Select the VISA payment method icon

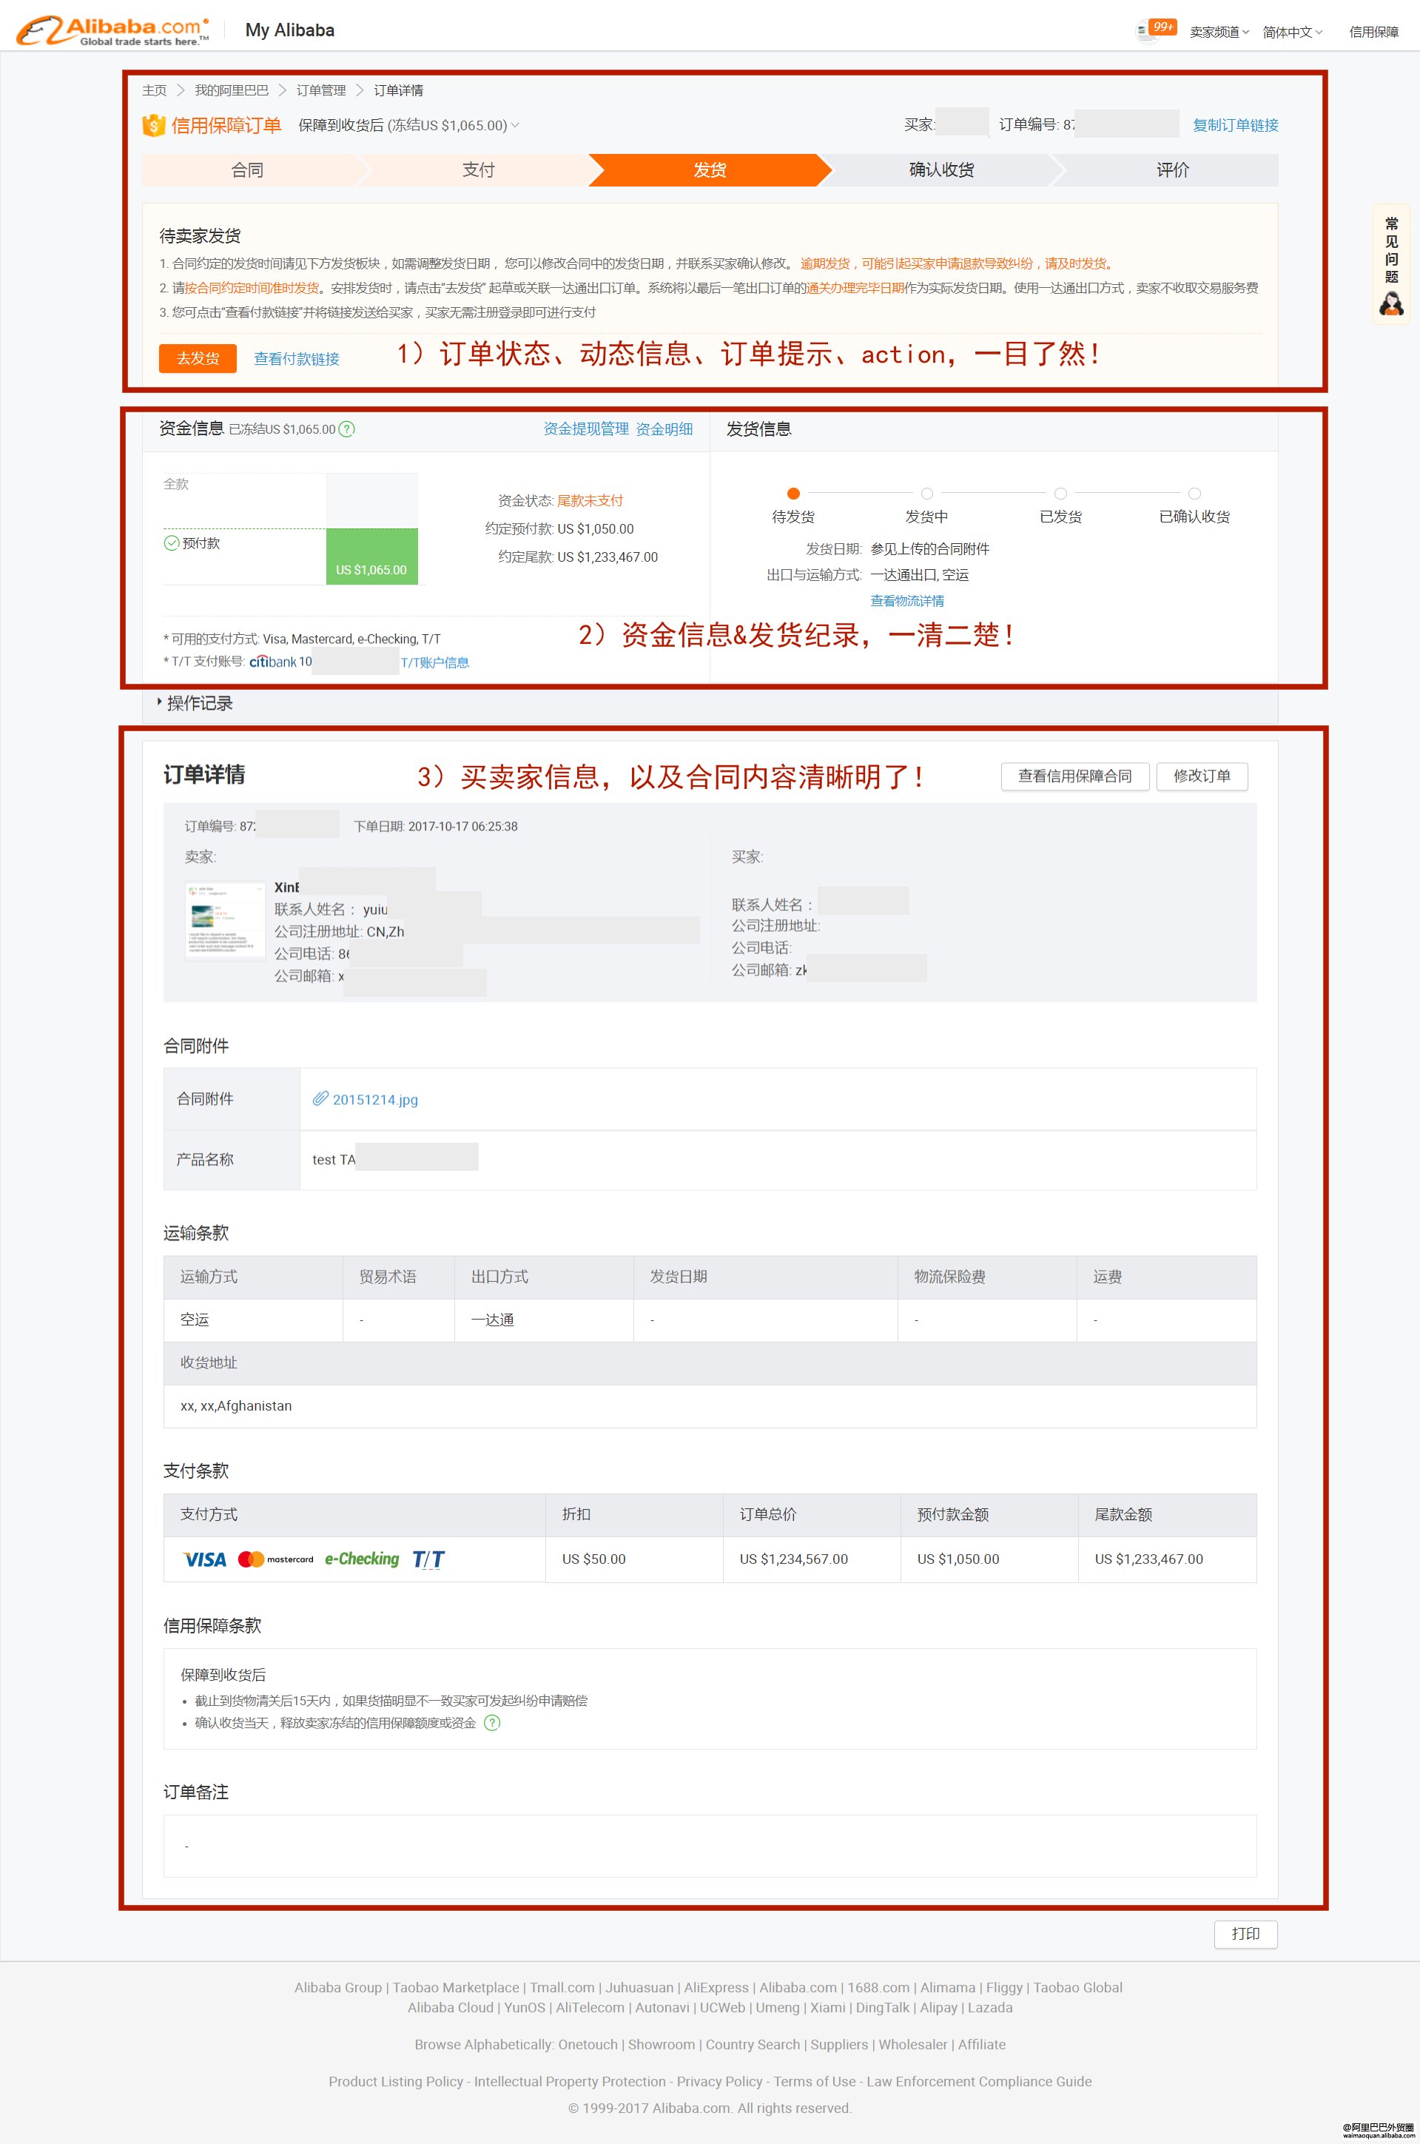coord(203,1559)
